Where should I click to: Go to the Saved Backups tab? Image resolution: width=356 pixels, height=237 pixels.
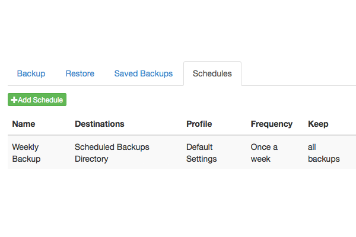[144, 73]
